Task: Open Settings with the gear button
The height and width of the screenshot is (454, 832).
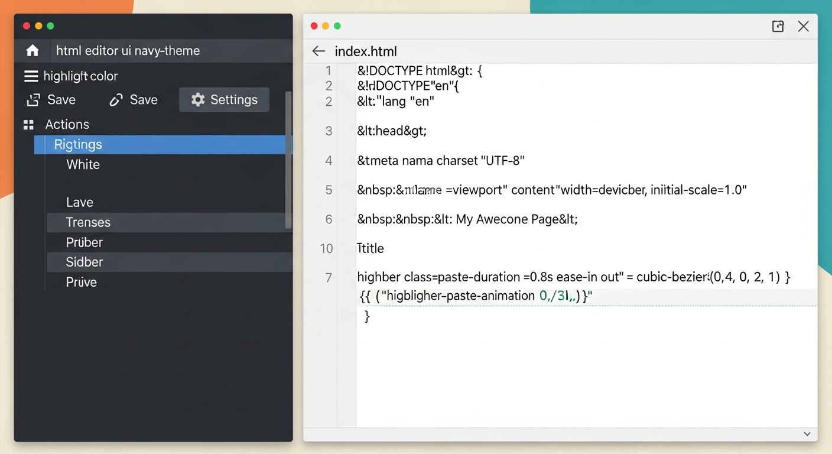Action: tap(224, 100)
